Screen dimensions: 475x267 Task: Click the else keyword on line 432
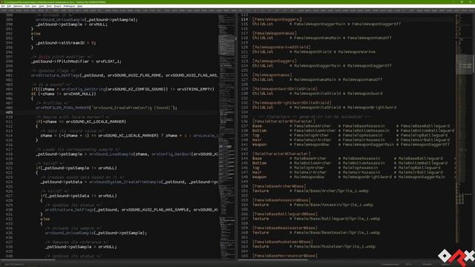point(45,220)
